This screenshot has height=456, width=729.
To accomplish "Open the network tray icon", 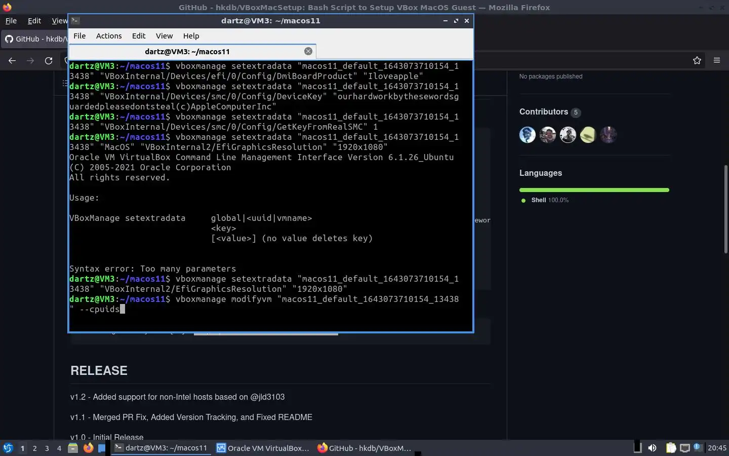I will point(684,448).
